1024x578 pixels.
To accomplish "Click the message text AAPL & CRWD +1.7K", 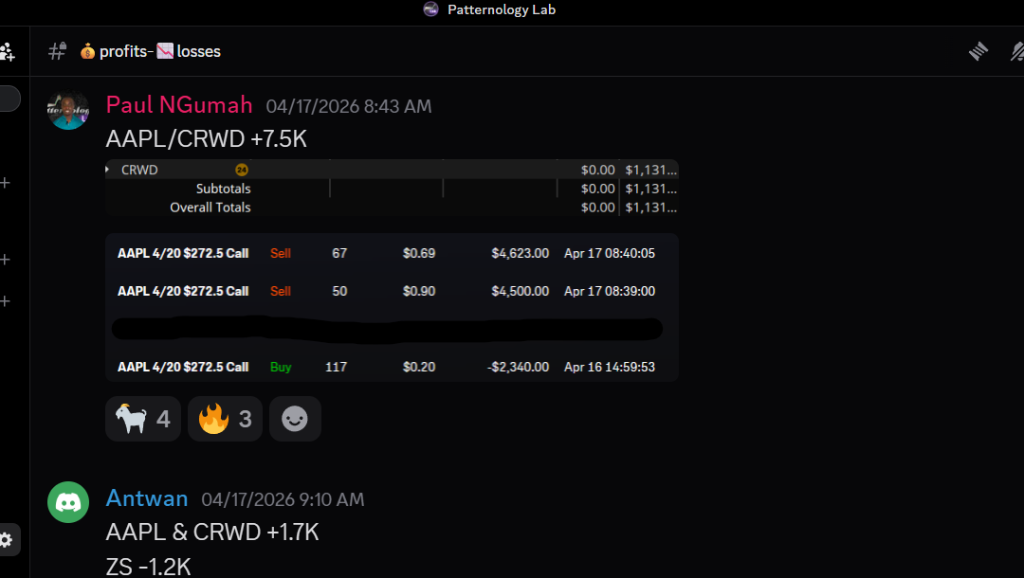I will pos(212,533).
